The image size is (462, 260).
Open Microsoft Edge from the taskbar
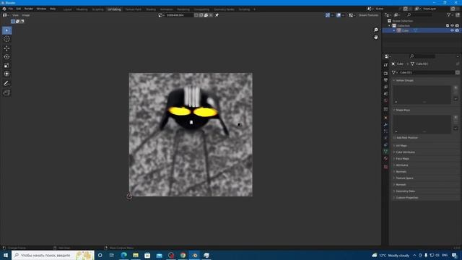point(123,255)
